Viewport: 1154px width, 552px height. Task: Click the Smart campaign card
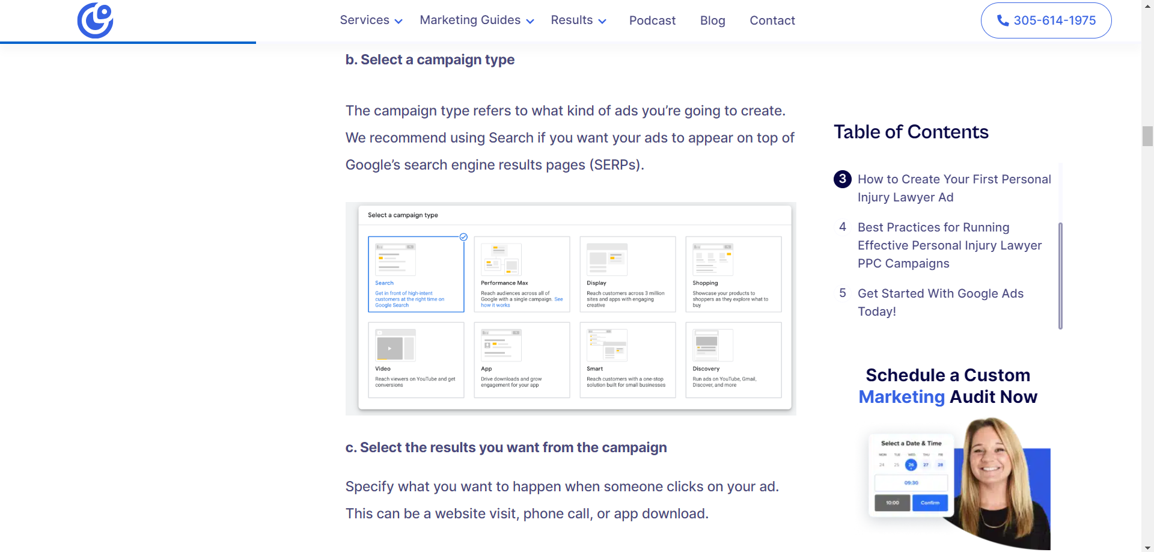pyautogui.click(x=627, y=360)
